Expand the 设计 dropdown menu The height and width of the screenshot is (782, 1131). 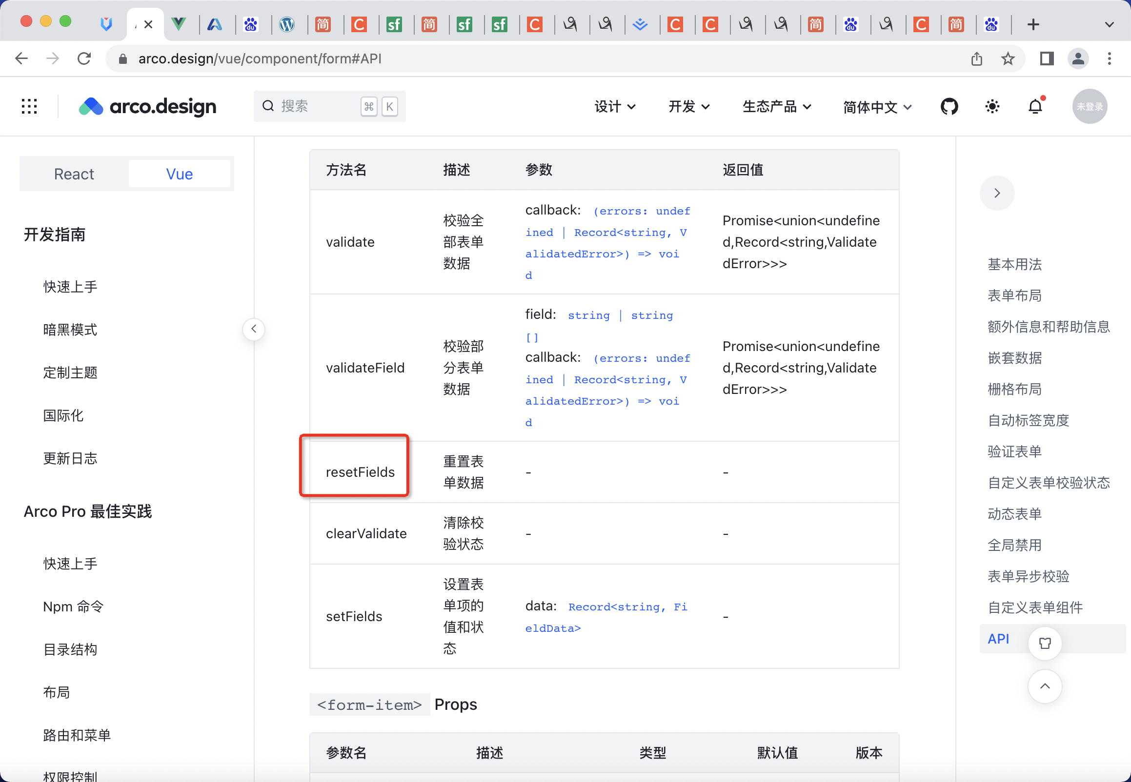[x=614, y=106]
